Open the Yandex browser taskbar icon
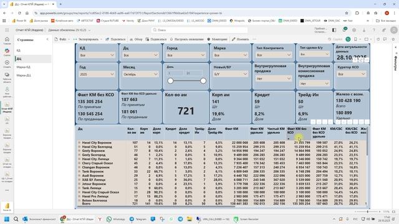 click(x=100, y=219)
